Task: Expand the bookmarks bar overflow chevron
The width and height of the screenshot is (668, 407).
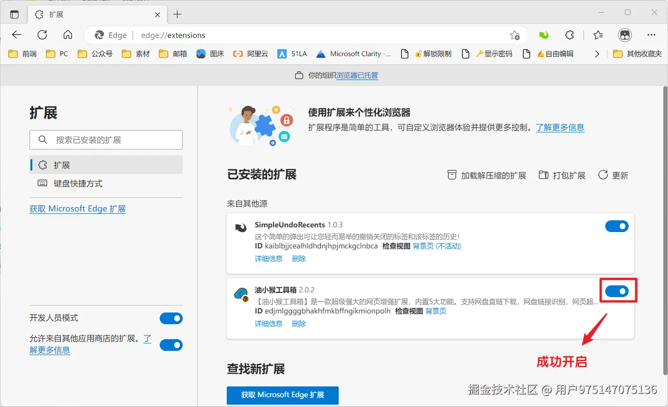Action: pos(597,54)
